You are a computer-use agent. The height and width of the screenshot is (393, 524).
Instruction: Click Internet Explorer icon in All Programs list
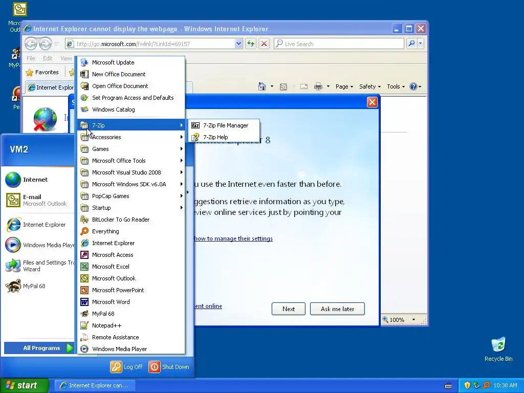(x=84, y=243)
